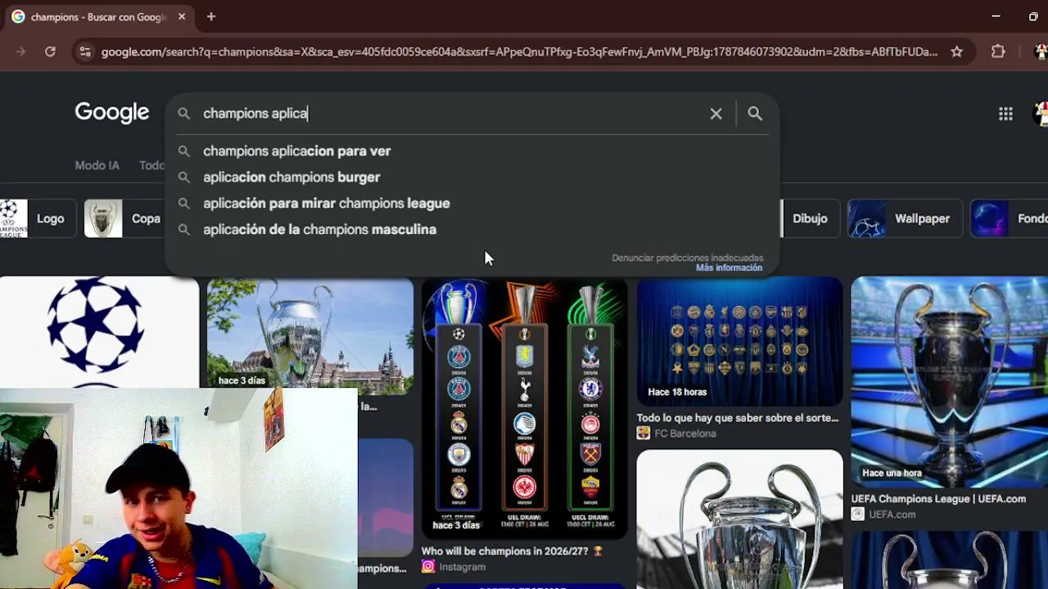The width and height of the screenshot is (1048, 589).
Task: Click inside the 'champions aplica' search field
Action: (x=450, y=114)
